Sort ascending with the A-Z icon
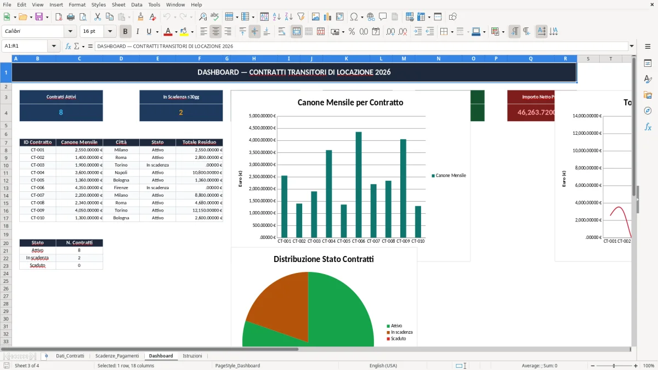Image resolution: width=658 pixels, height=370 pixels. tap(277, 17)
